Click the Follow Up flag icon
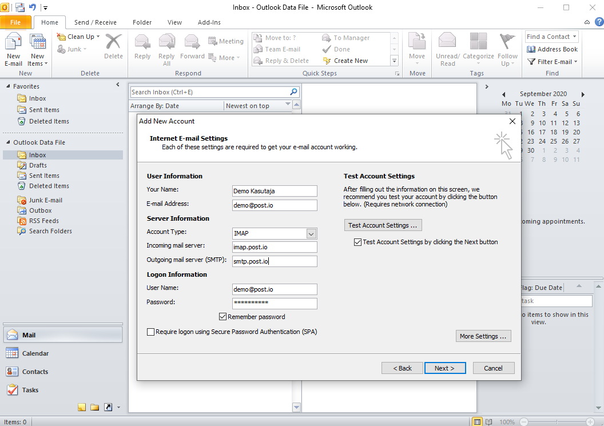 [507, 42]
